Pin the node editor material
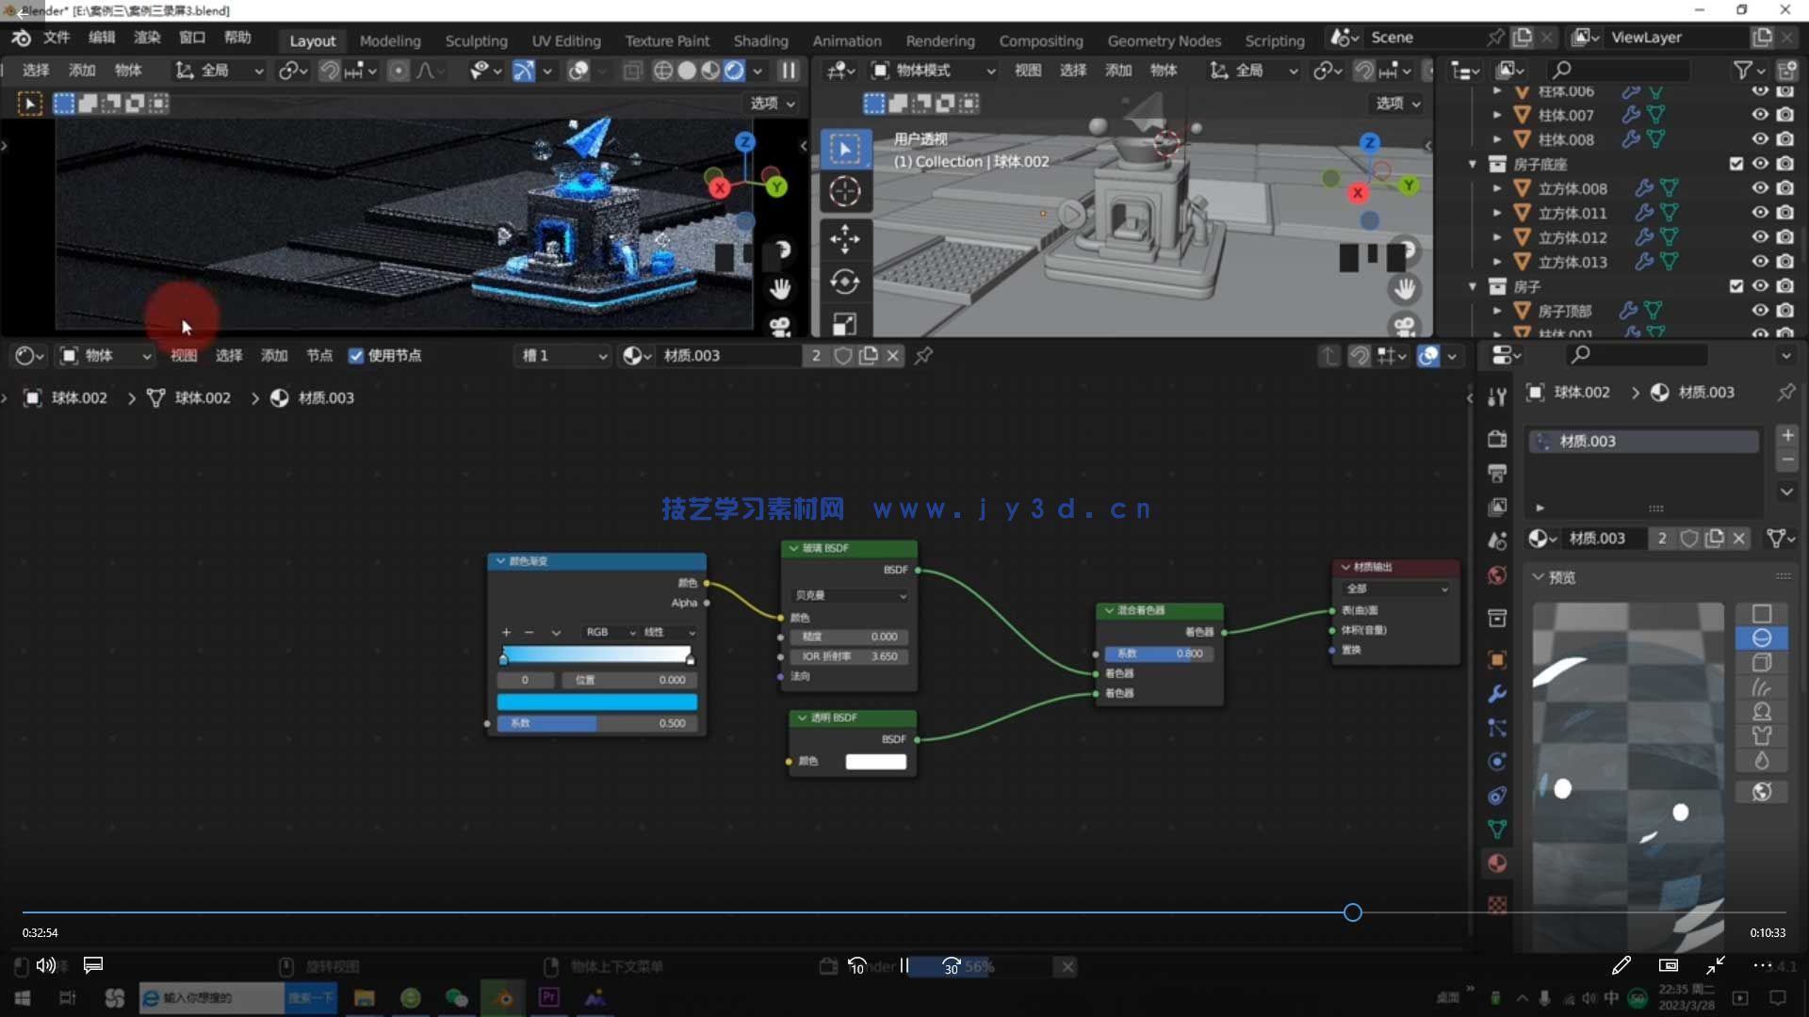Screen dimensions: 1809x1017 923,356
